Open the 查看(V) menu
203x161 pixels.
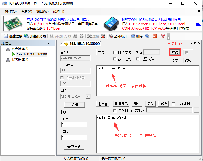pyautogui.click(x=26, y=11)
